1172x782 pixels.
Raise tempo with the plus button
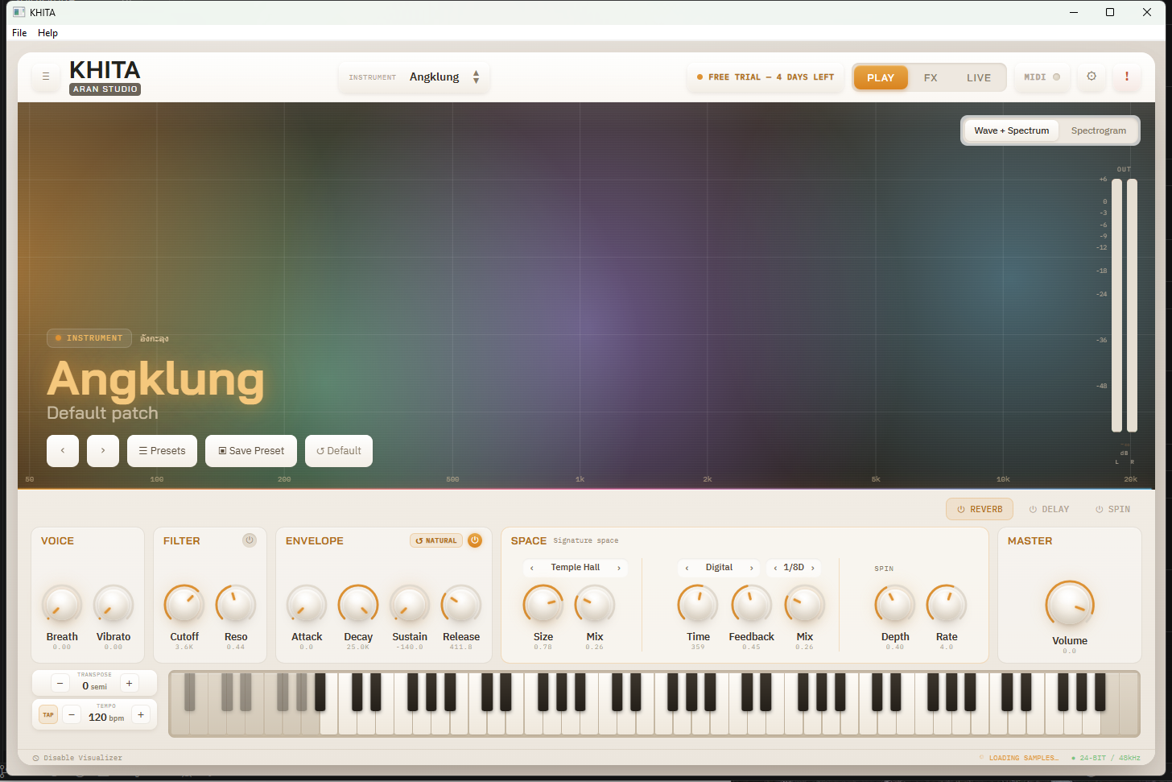(x=141, y=715)
